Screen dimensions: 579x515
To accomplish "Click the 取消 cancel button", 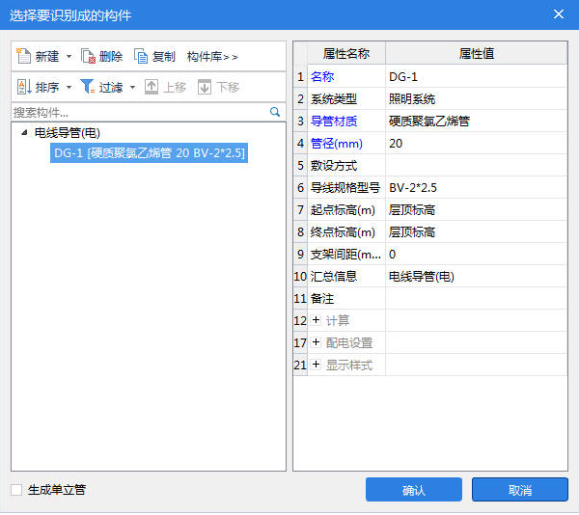I will coord(519,490).
